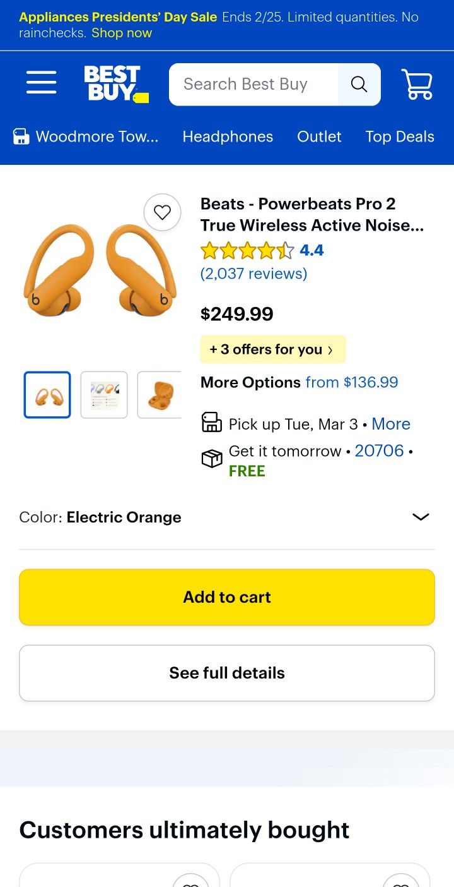
Task: Click the star rating icons
Action: click(247, 251)
